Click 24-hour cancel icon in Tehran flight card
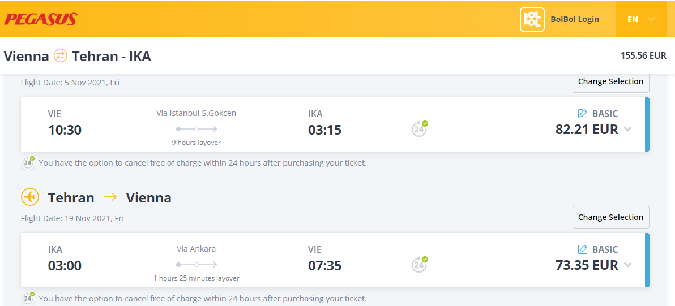 420,264
